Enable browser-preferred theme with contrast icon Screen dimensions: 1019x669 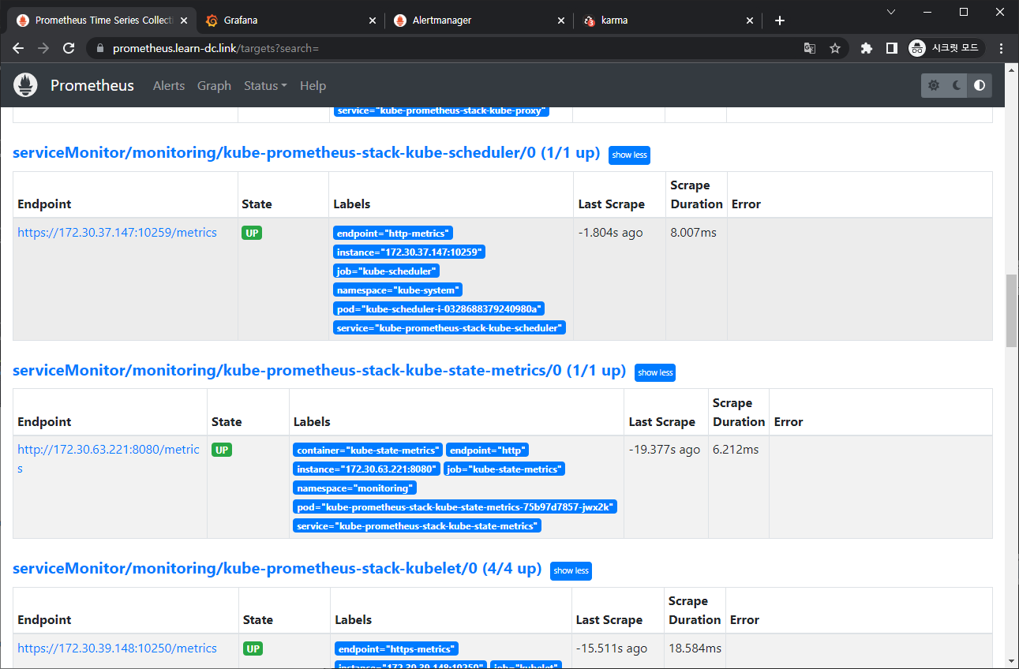click(x=980, y=85)
